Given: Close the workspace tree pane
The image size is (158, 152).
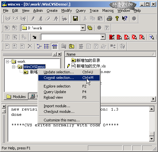Looking at the screenshot, I should pos(59,54).
